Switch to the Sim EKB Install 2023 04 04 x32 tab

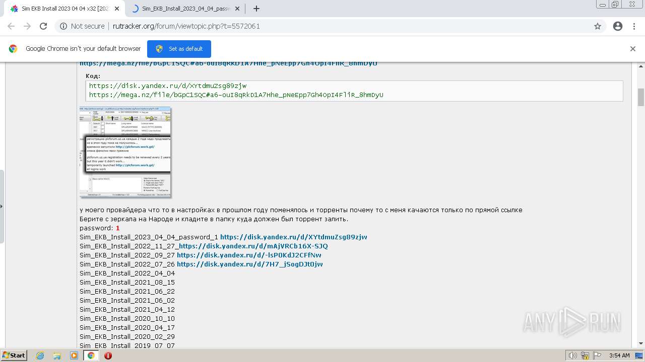coord(64,9)
